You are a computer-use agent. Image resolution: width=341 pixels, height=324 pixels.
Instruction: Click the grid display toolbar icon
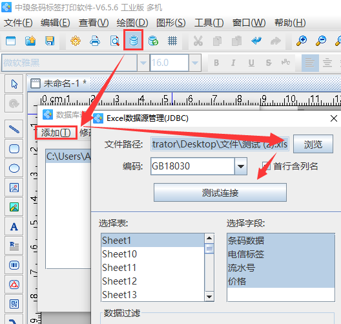pos(172,41)
